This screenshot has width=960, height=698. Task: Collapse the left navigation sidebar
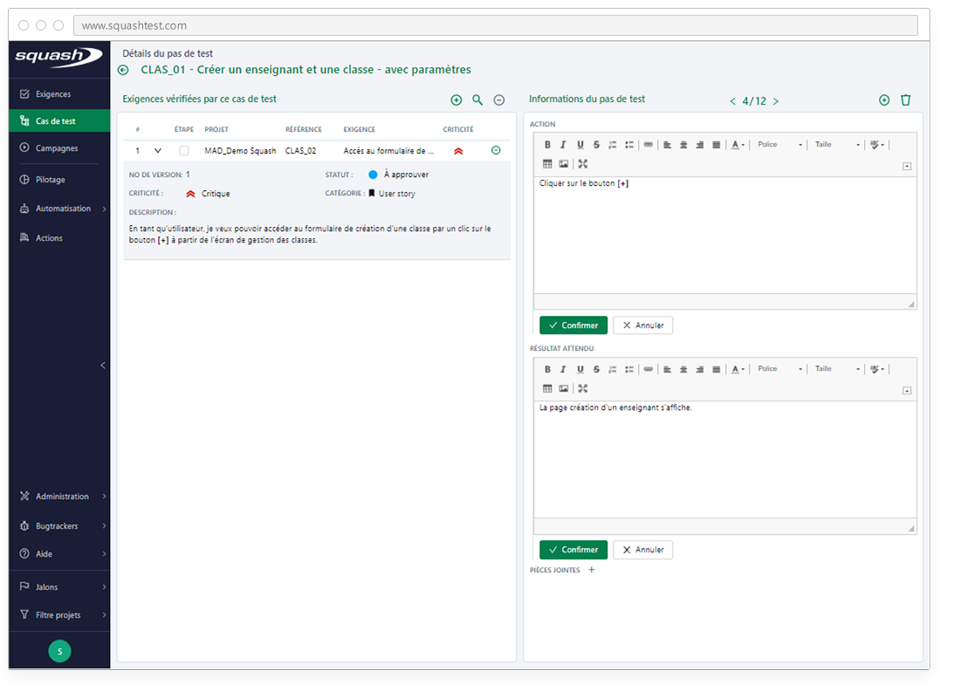103,366
